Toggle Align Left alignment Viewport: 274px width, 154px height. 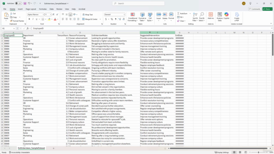pos(63,19)
